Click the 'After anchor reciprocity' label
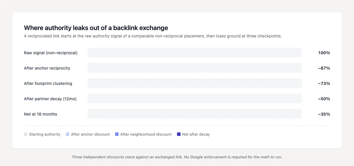Image resolution: width=354 pixels, height=166 pixels. pos(47,68)
